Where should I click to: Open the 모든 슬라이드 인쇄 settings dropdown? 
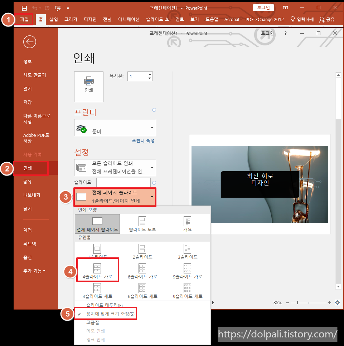tap(115, 167)
